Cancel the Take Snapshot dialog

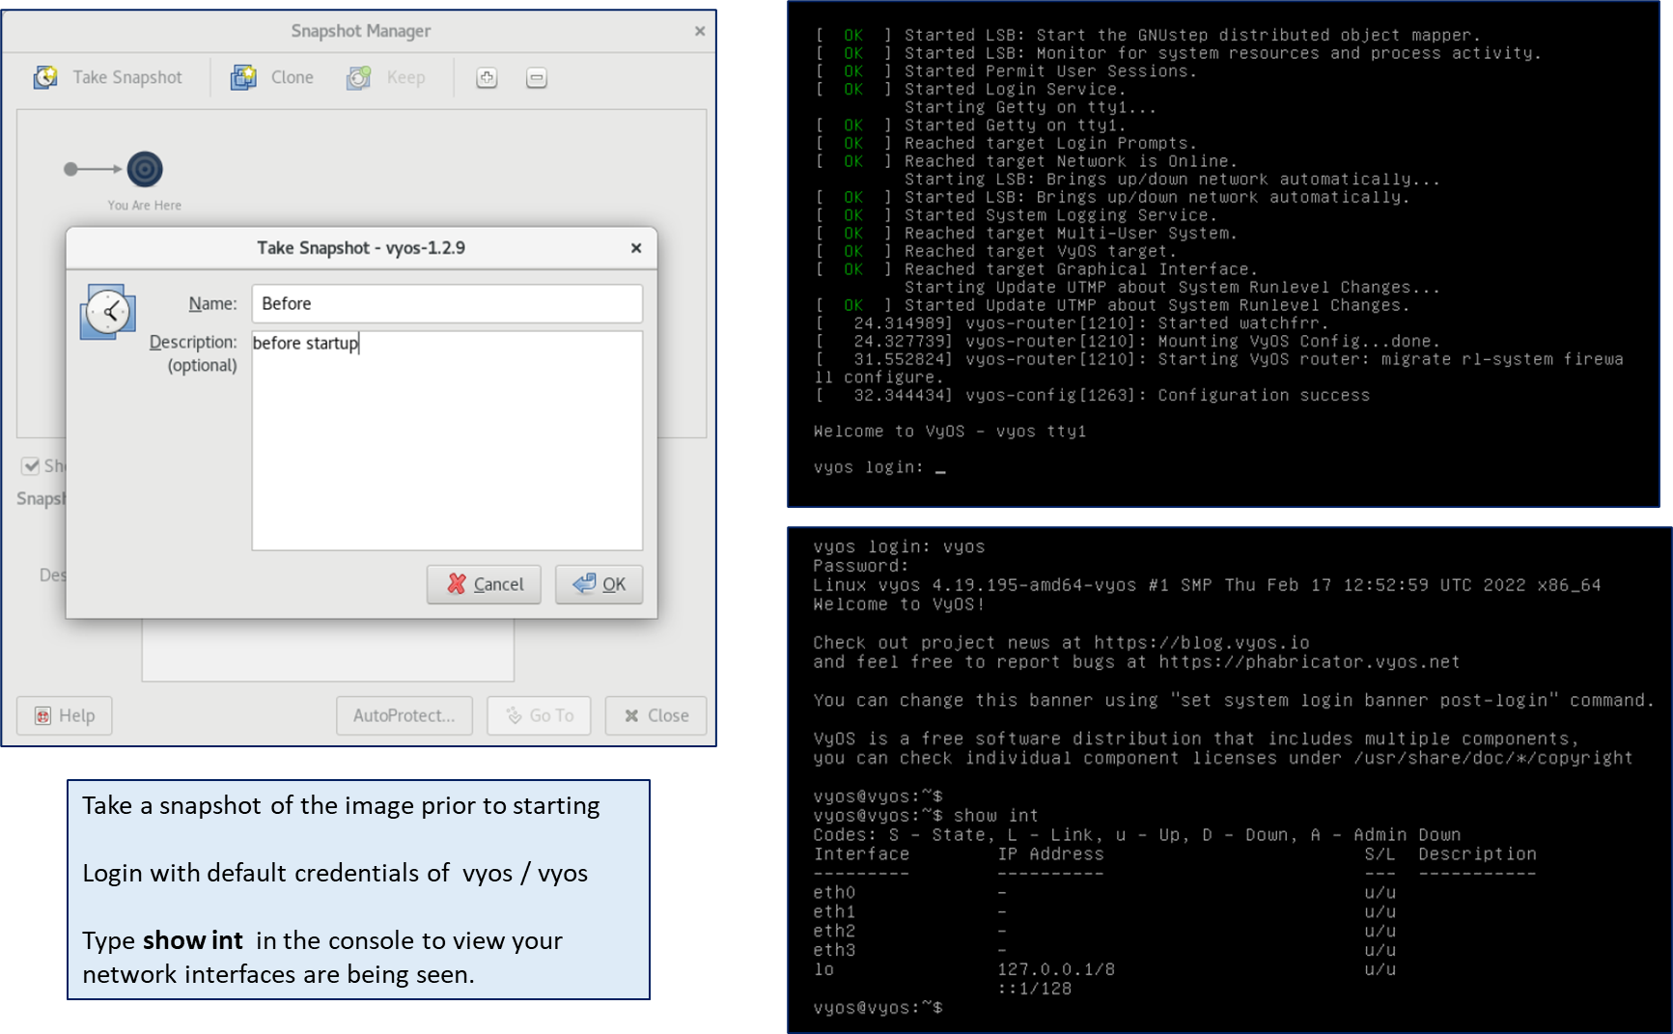[x=484, y=584]
